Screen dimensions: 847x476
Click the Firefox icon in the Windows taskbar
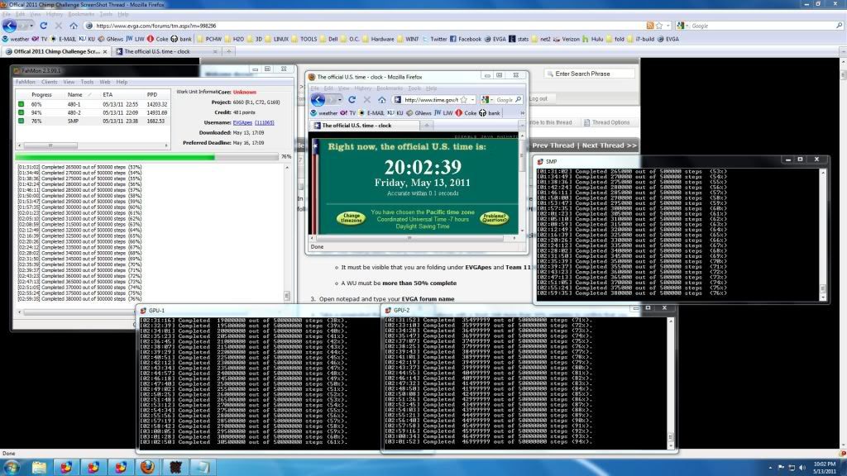[x=147, y=467]
